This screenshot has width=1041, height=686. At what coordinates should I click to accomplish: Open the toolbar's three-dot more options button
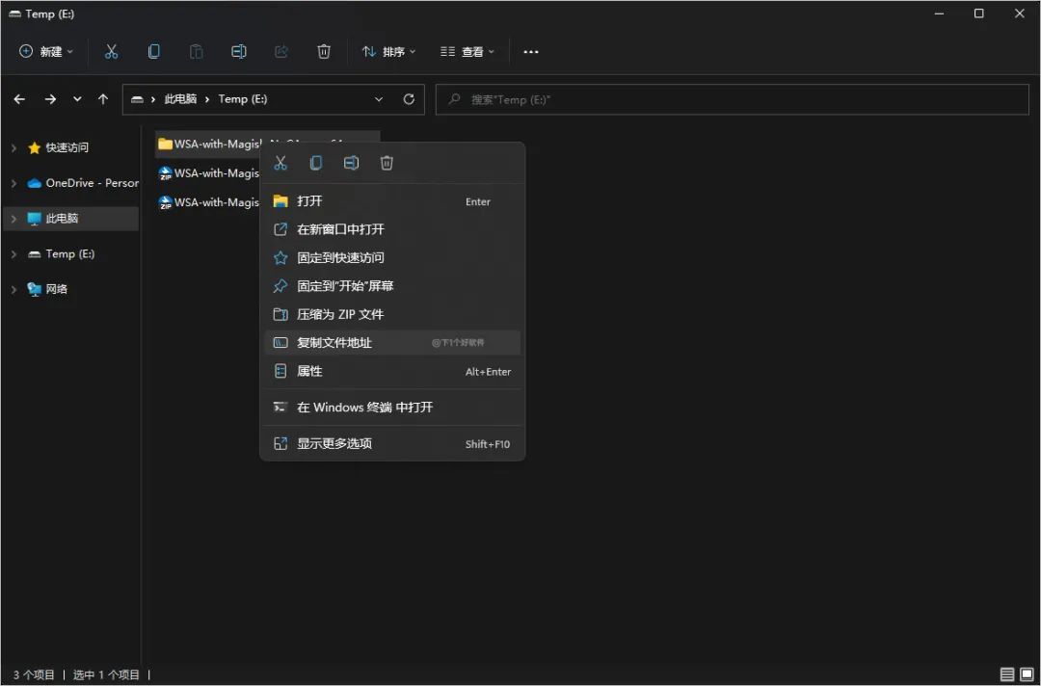531,51
